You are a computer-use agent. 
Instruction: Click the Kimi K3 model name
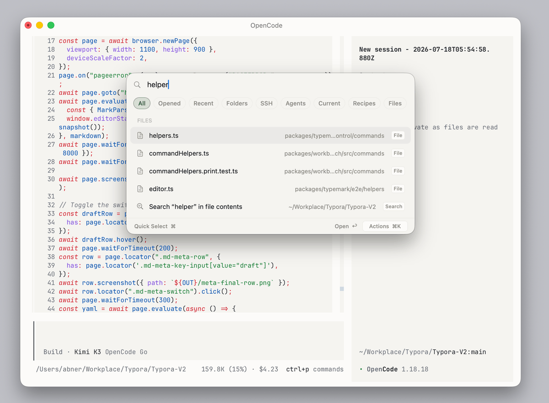click(88, 352)
